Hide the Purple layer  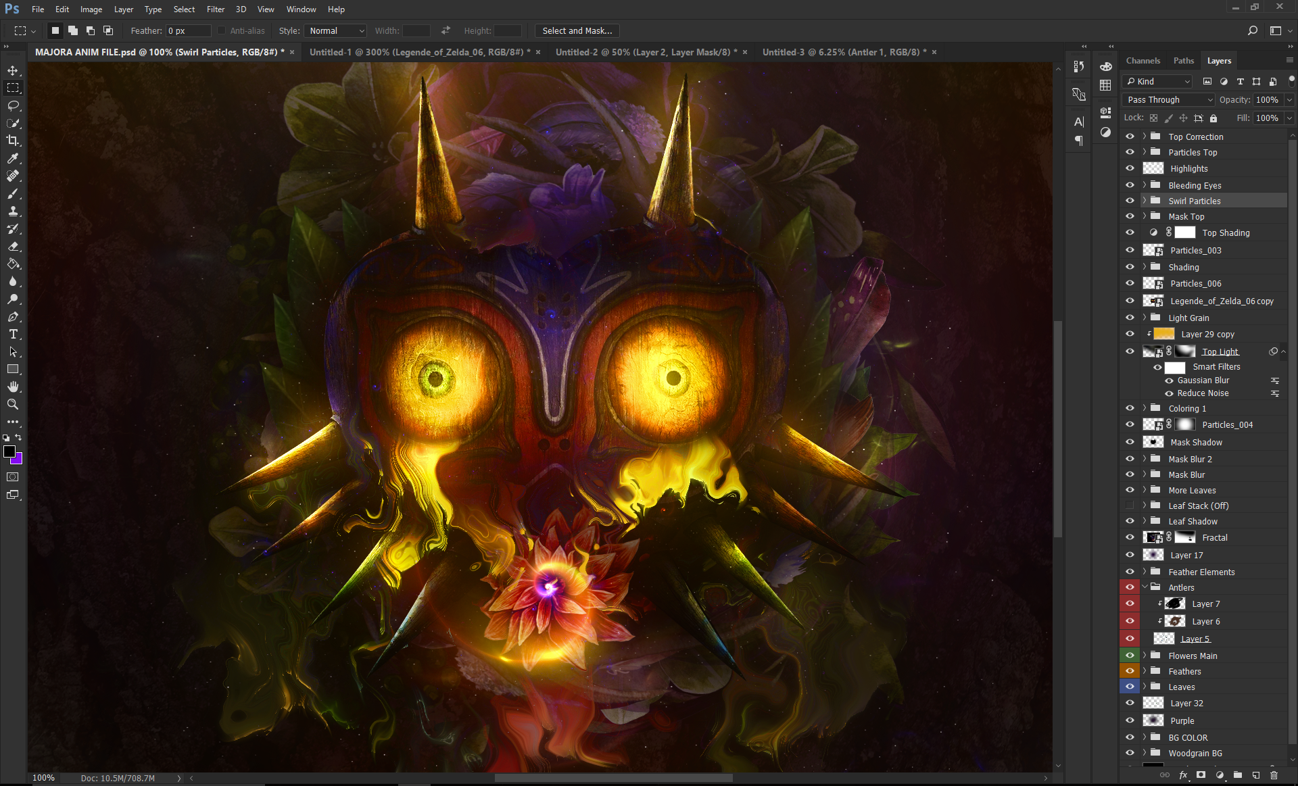(x=1130, y=720)
